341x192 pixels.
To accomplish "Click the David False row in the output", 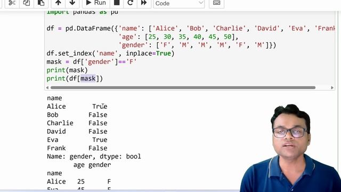I will (77, 132).
